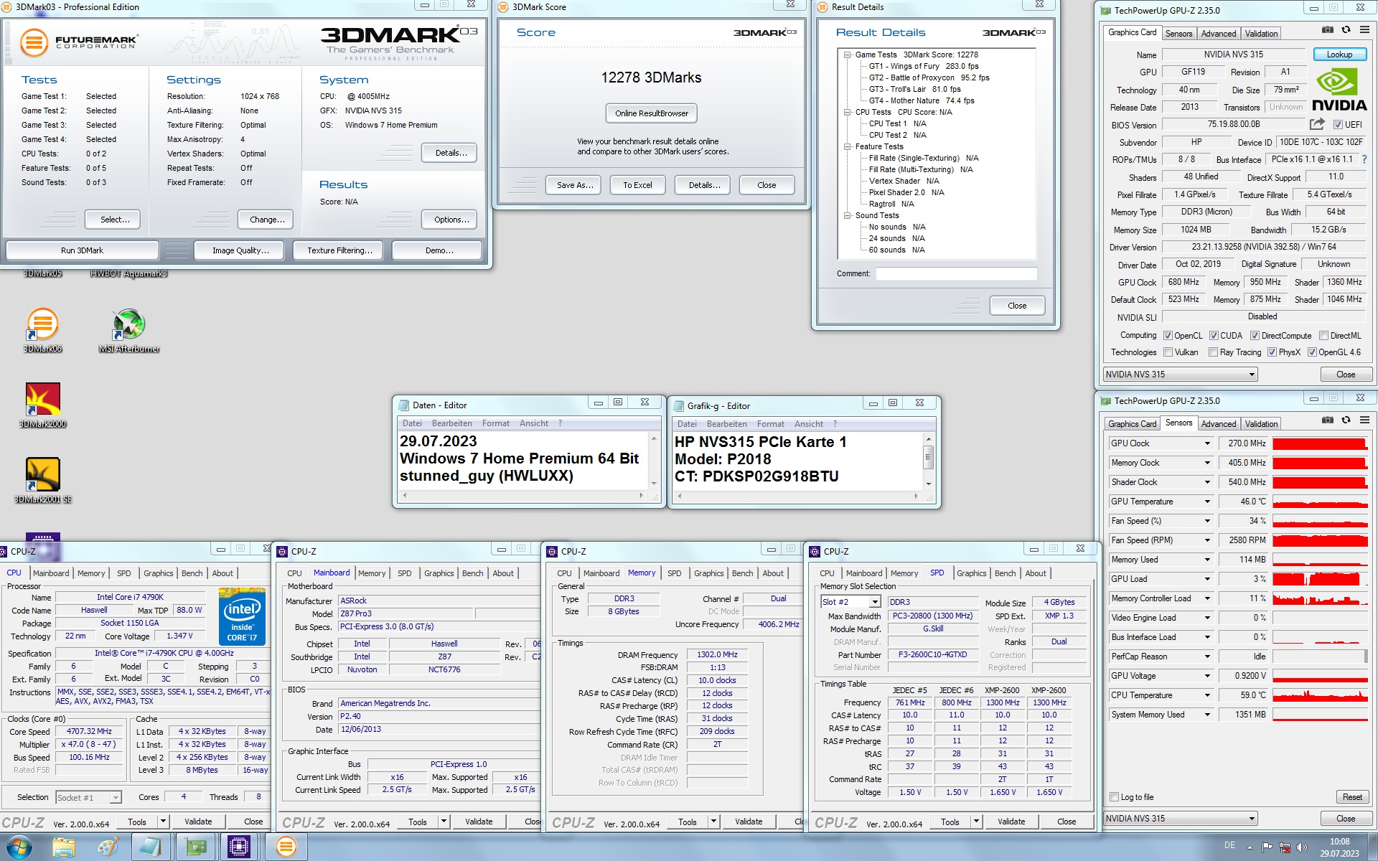Click the camera icon in GPU-Z Sensors window
1378x861 pixels.
[1327, 420]
